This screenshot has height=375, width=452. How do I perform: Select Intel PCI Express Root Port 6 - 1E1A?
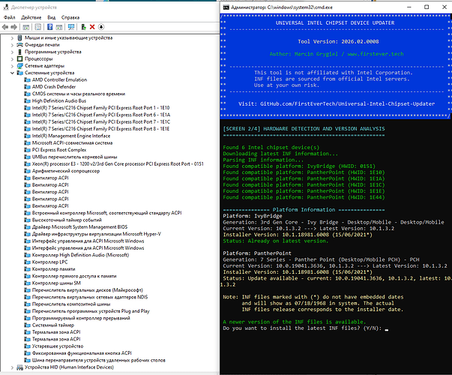coord(101,115)
